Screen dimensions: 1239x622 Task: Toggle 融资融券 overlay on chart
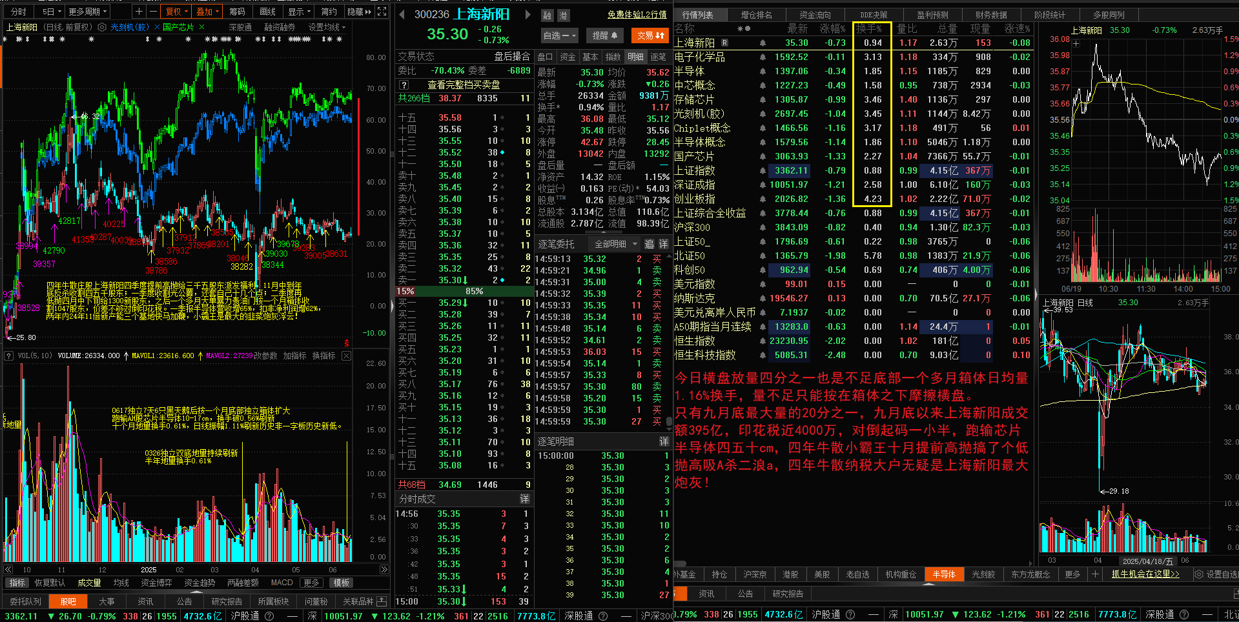tap(280, 27)
